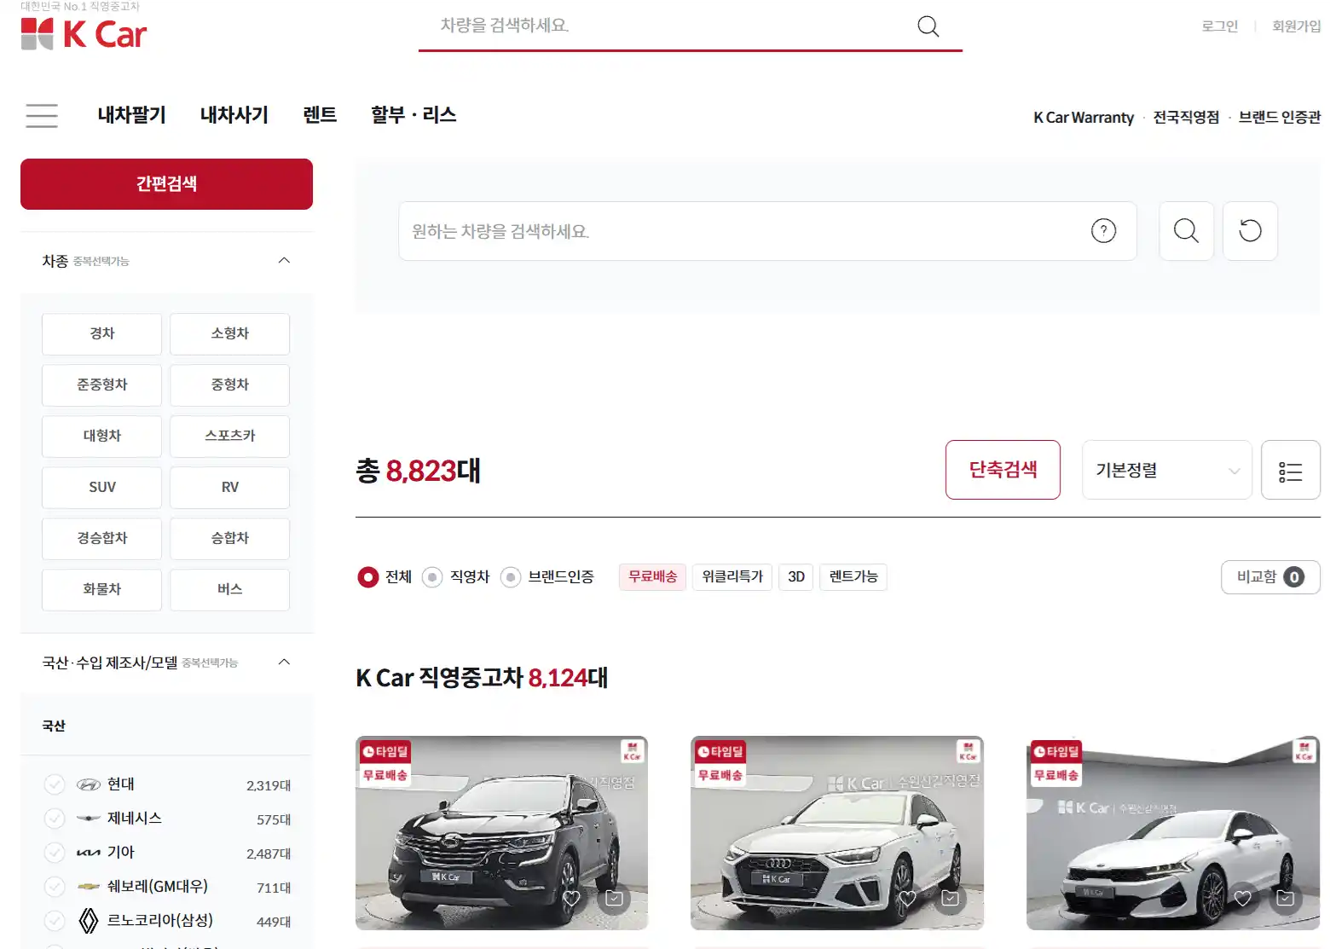Favorite the black SUV with heart icon
Image resolution: width=1330 pixels, height=949 pixels.
pyautogui.click(x=571, y=898)
